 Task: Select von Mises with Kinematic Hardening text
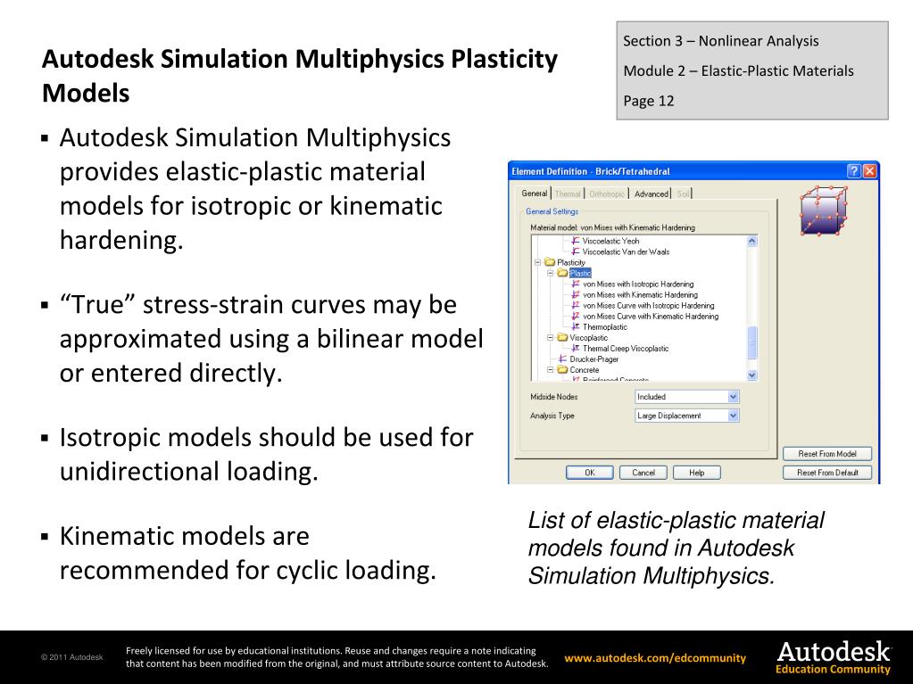pyautogui.click(x=640, y=295)
